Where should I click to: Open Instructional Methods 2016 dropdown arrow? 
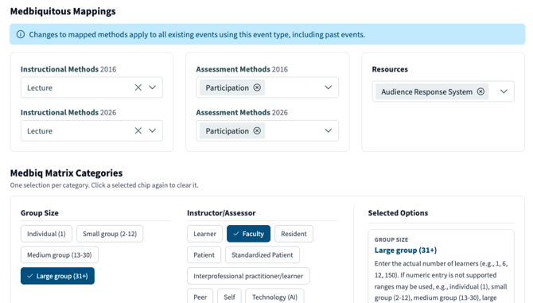click(x=152, y=87)
